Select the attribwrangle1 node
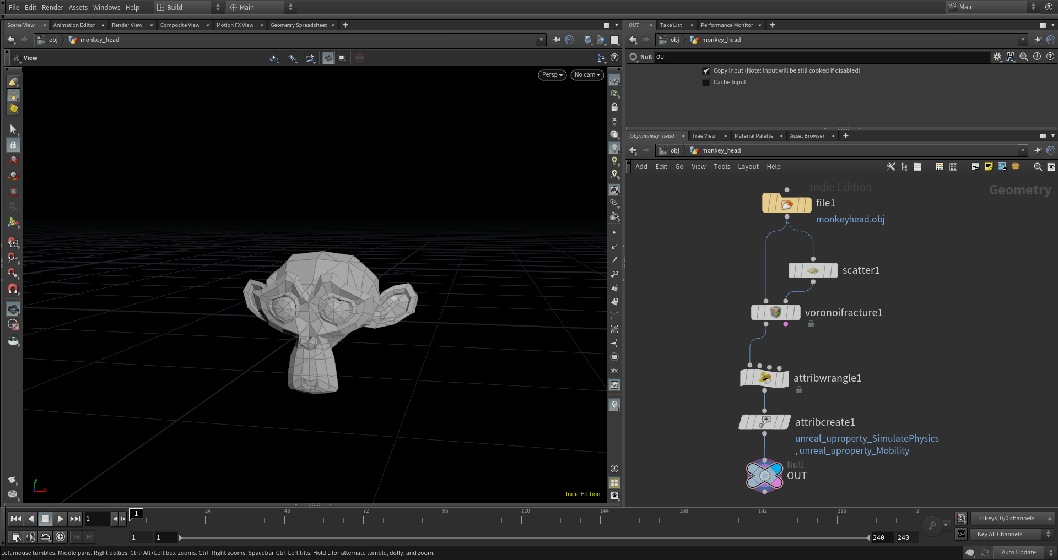This screenshot has height=560, width=1058. (x=764, y=378)
